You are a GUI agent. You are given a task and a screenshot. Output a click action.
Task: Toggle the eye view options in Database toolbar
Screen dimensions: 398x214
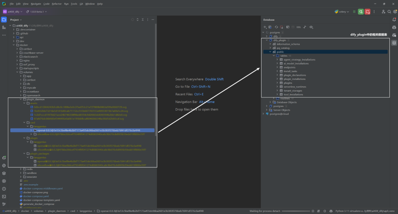[311, 27]
